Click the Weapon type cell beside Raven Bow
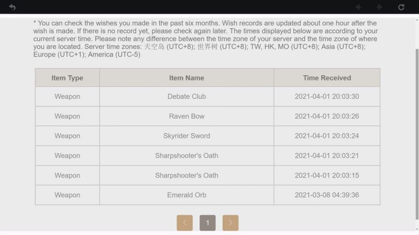Viewport: 419px width, 235px height. [x=67, y=116]
